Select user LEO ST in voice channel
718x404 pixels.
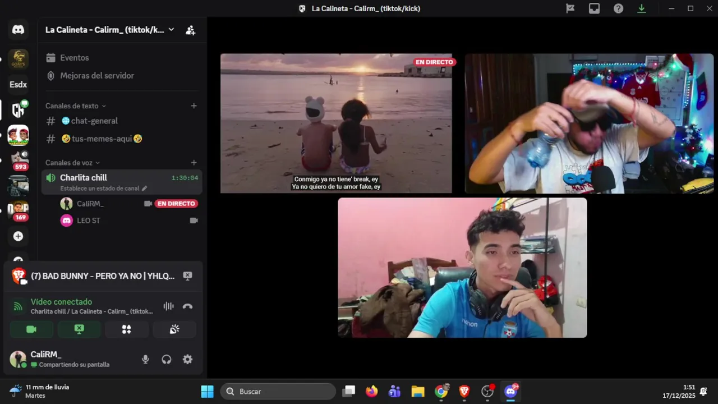point(89,221)
